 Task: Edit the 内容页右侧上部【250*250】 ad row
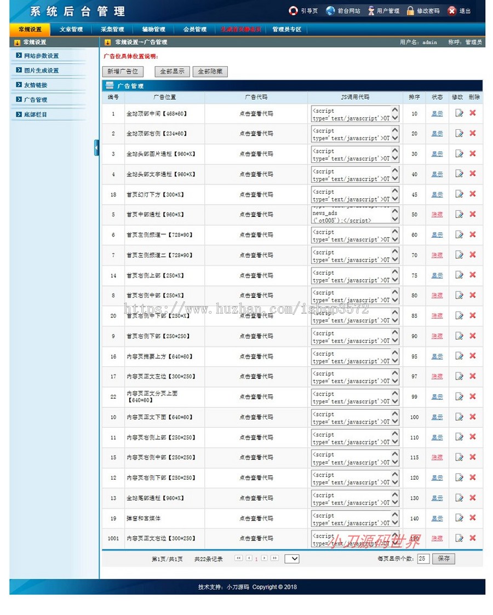tap(459, 438)
